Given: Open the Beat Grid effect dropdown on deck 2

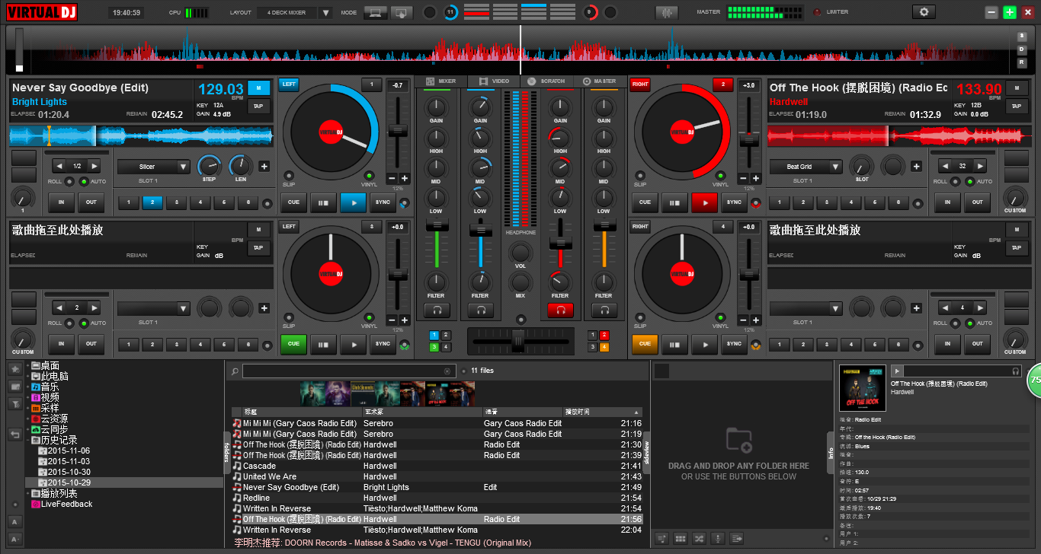Looking at the screenshot, I should click(806, 167).
